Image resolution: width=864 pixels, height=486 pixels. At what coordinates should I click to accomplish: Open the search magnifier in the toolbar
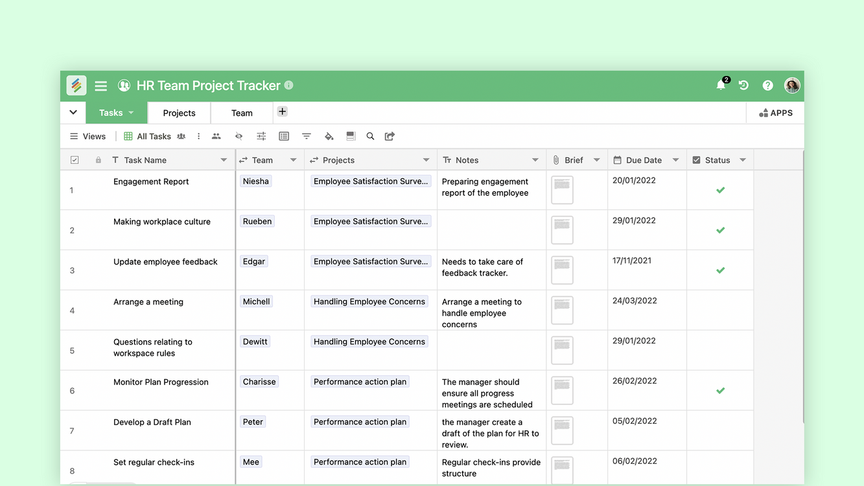(370, 136)
